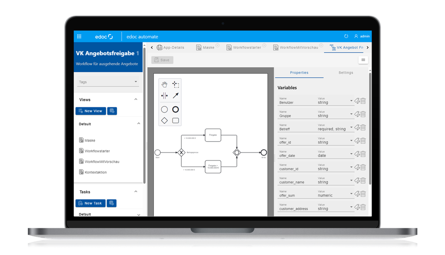
Task: Click the grid icon next to New Task
Action: 112,203
